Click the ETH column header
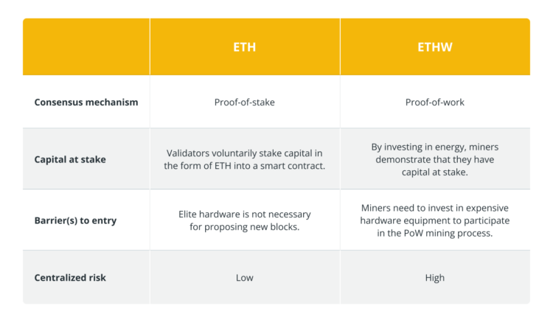 click(244, 47)
